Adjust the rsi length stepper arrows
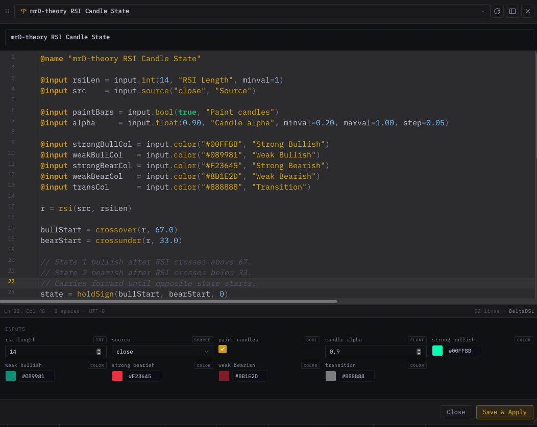This screenshot has height=427, width=537. tap(99, 352)
